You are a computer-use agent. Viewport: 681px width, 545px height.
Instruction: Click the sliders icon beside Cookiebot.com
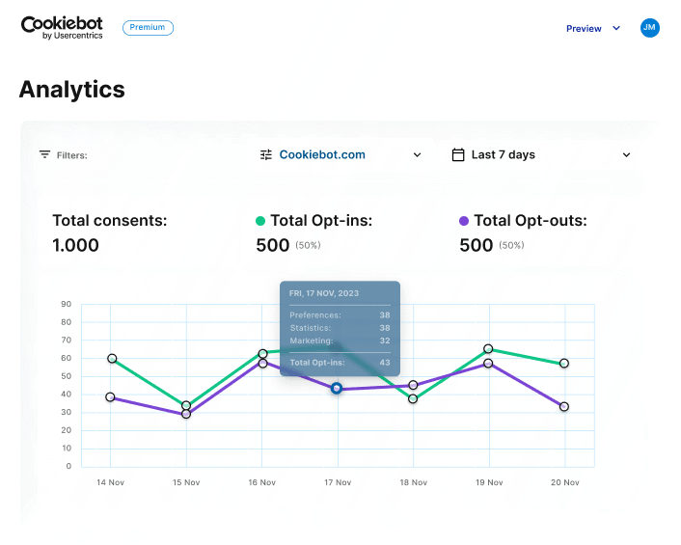(x=266, y=154)
